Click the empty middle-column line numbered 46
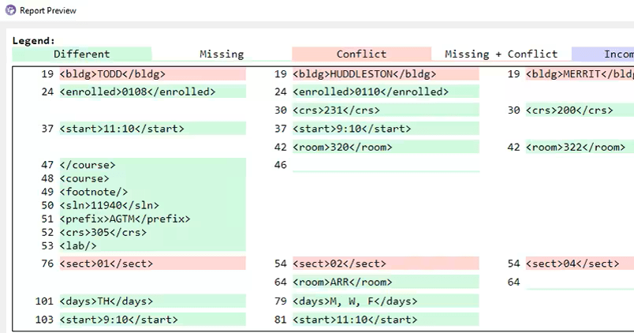634x333 pixels. 386,165
